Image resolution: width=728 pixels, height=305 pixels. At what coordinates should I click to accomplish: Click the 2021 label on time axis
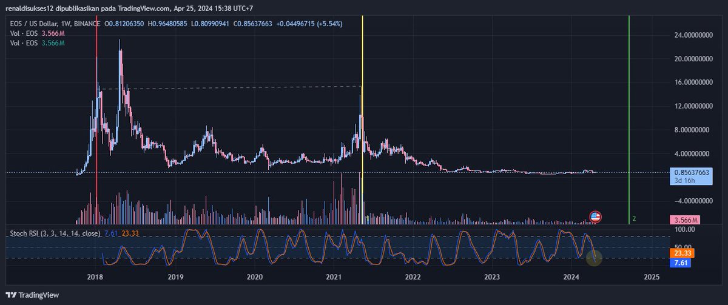(x=334, y=277)
